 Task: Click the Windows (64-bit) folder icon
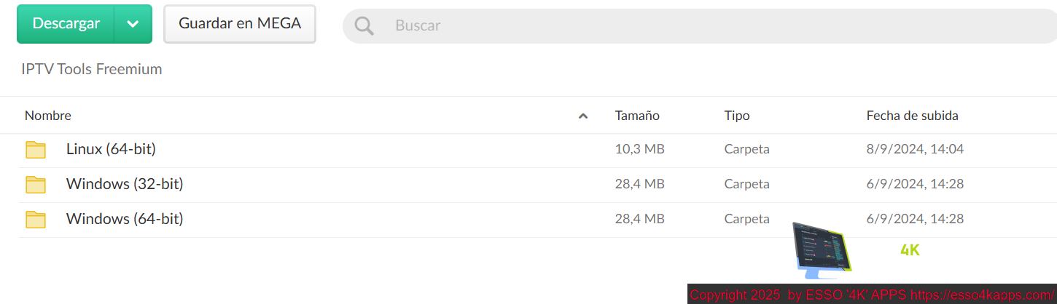click(36, 220)
